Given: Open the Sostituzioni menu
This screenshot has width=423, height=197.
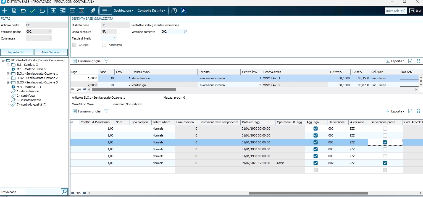Looking at the screenshot, I should pyautogui.click(x=124, y=10).
